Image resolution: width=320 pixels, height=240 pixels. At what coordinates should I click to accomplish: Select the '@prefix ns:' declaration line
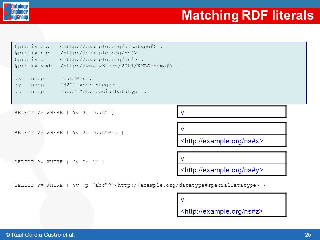(79, 53)
